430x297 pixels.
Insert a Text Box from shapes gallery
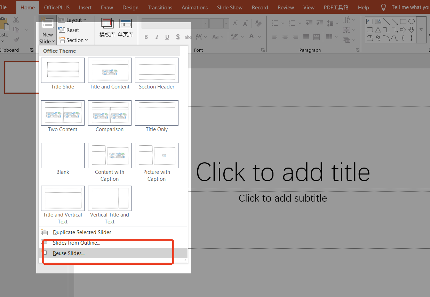(x=370, y=22)
